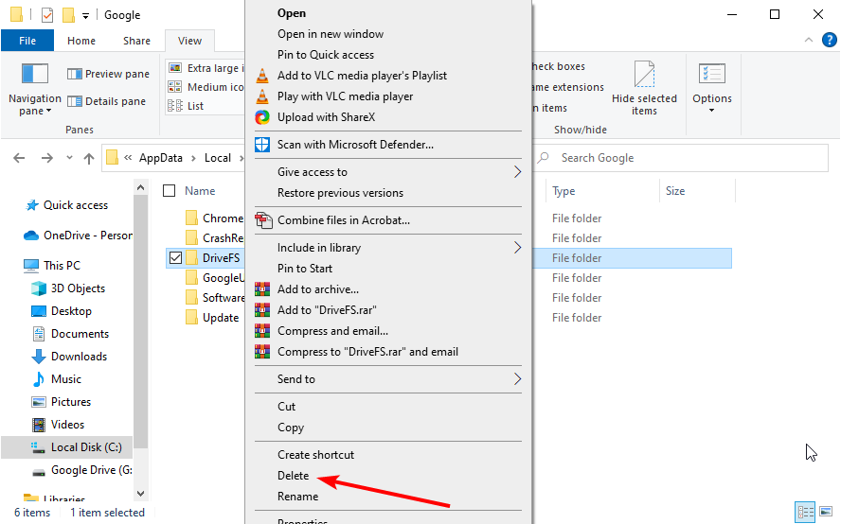
Task: Expand the Send to submenu
Action: (x=517, y=379)
